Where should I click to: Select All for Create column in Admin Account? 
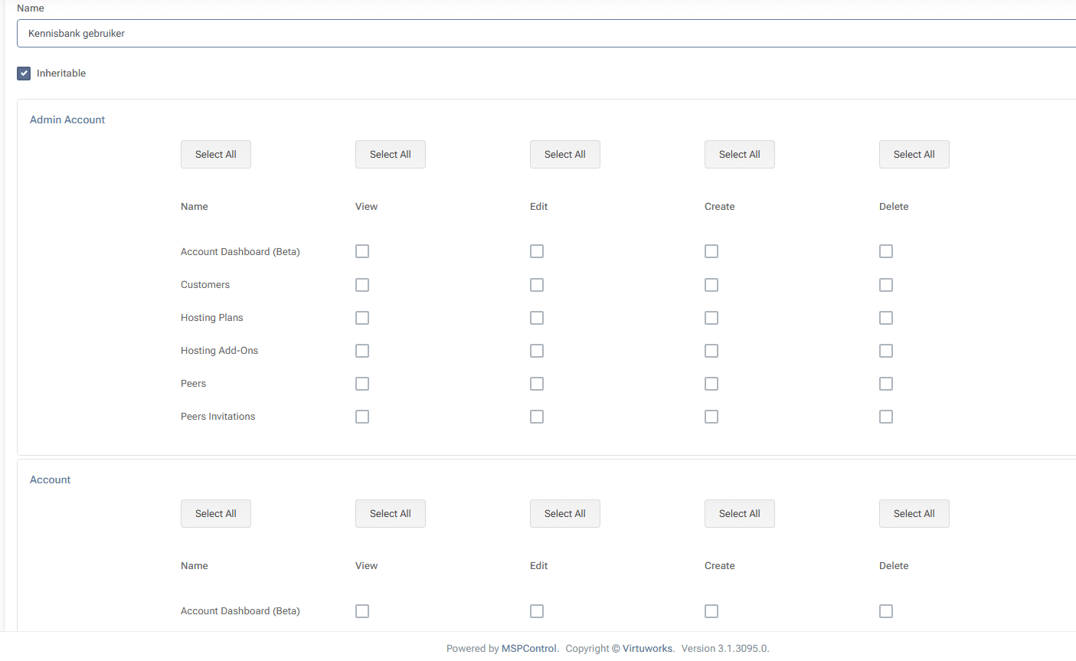740,154
